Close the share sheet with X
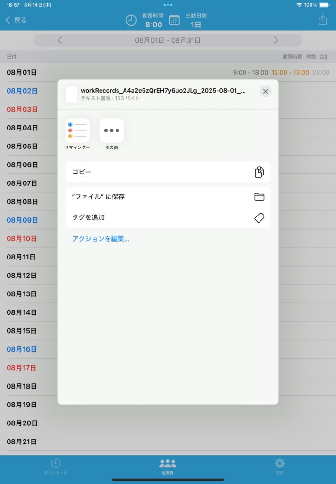The width and height of the screenshot is (336, 484). point(265,91)
